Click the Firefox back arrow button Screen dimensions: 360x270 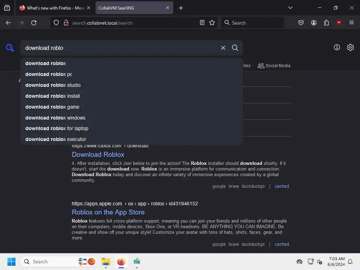click(8, 23)
